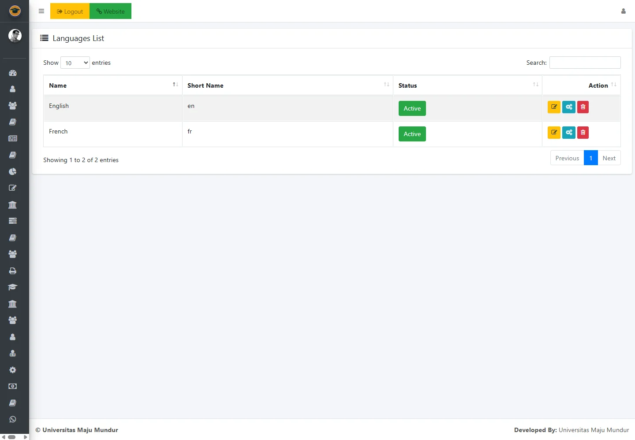This screenshot has width=635, height=440.
Task: Edit the English language entry
Action: (554, 107)
